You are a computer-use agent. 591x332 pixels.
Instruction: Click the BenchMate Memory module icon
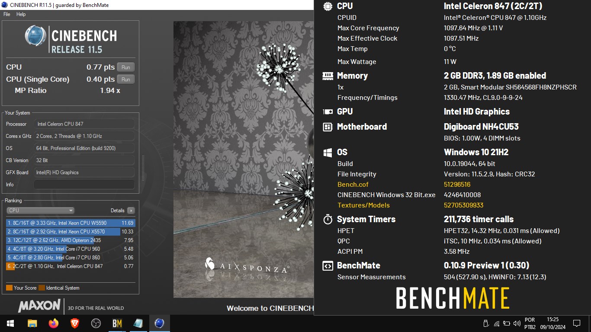click(328, 76)
